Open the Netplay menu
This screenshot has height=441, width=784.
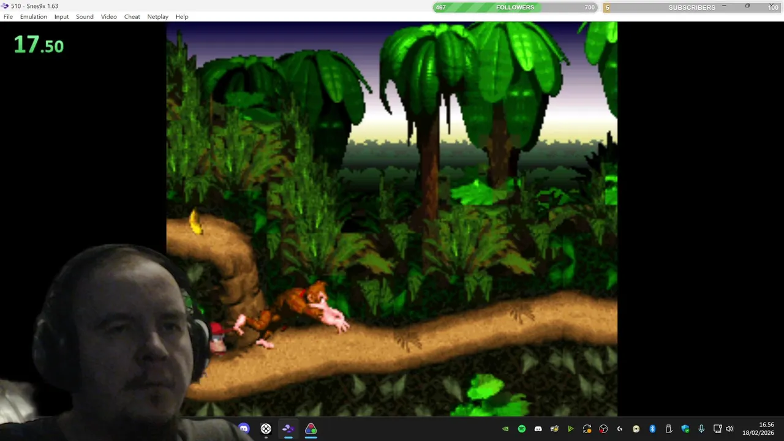tap(157, 17)
